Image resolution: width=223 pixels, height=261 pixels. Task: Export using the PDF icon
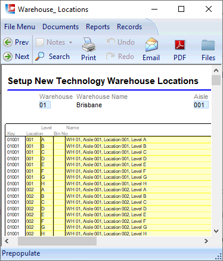(180, 45)
